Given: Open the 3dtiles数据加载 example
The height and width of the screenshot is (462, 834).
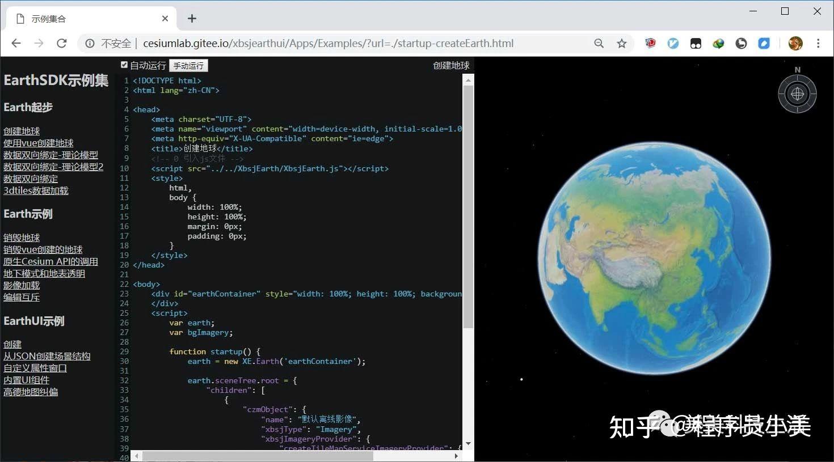Looking at the screenshot, I should [x=36, y=190].
